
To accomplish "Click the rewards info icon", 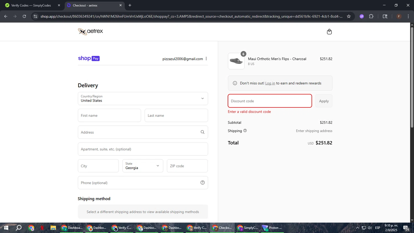I will click(235, 83).
